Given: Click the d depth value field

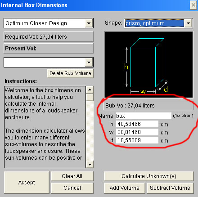Looking at the screenshot, I should [x=137, y=140].
